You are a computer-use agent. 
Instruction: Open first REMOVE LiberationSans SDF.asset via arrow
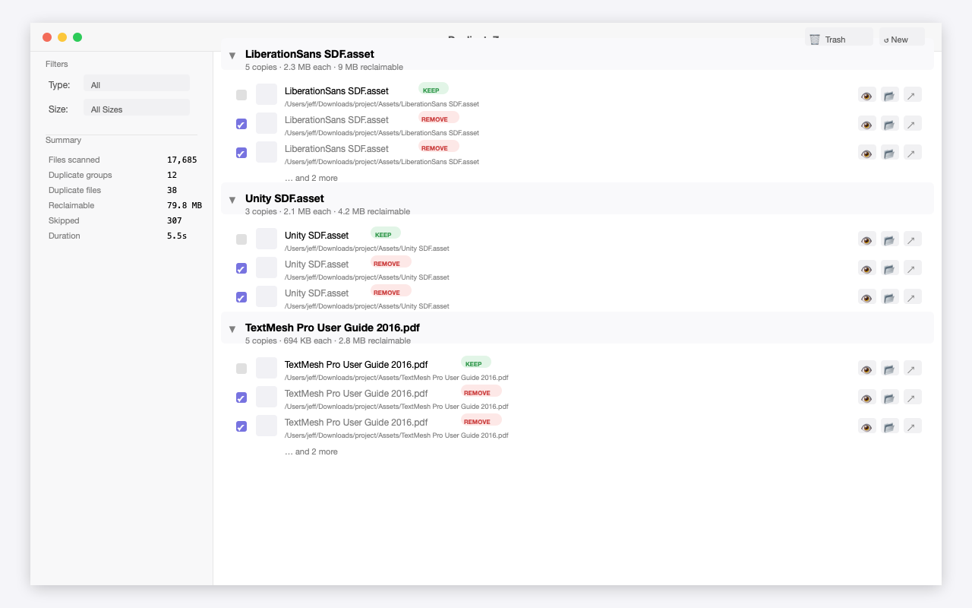913,124
